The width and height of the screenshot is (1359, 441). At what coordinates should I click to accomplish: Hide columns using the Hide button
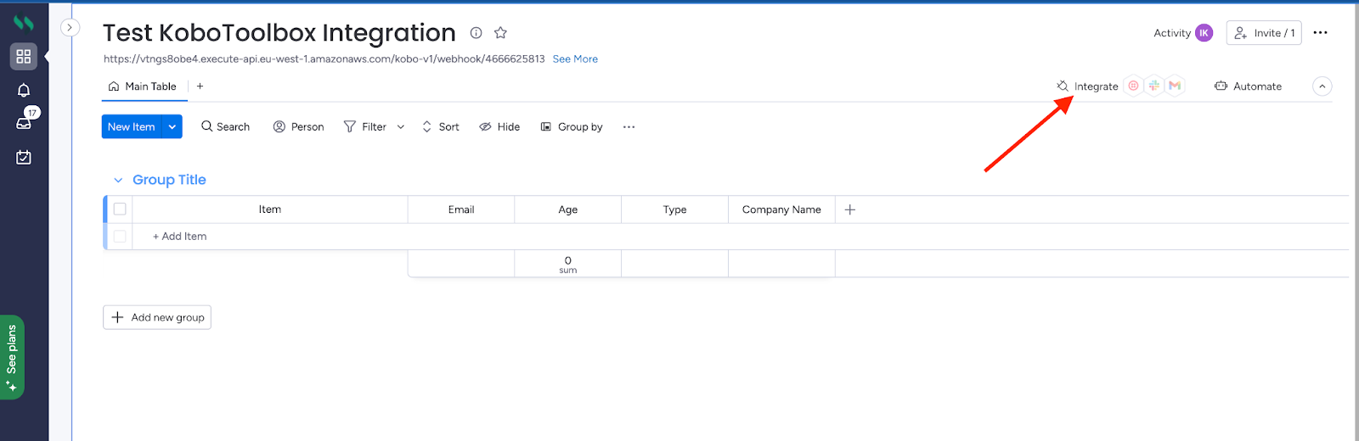coord(499,127)
